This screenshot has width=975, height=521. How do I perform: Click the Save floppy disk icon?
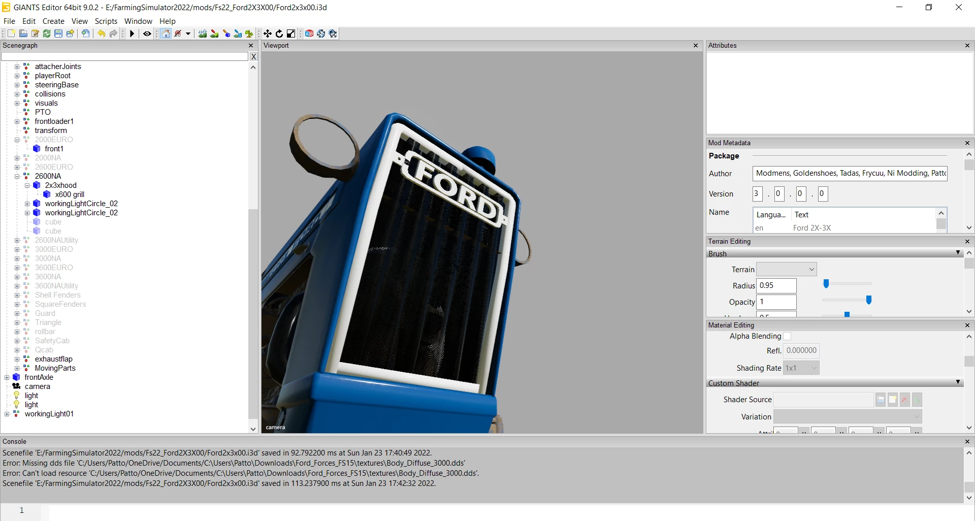click(58, 34)
